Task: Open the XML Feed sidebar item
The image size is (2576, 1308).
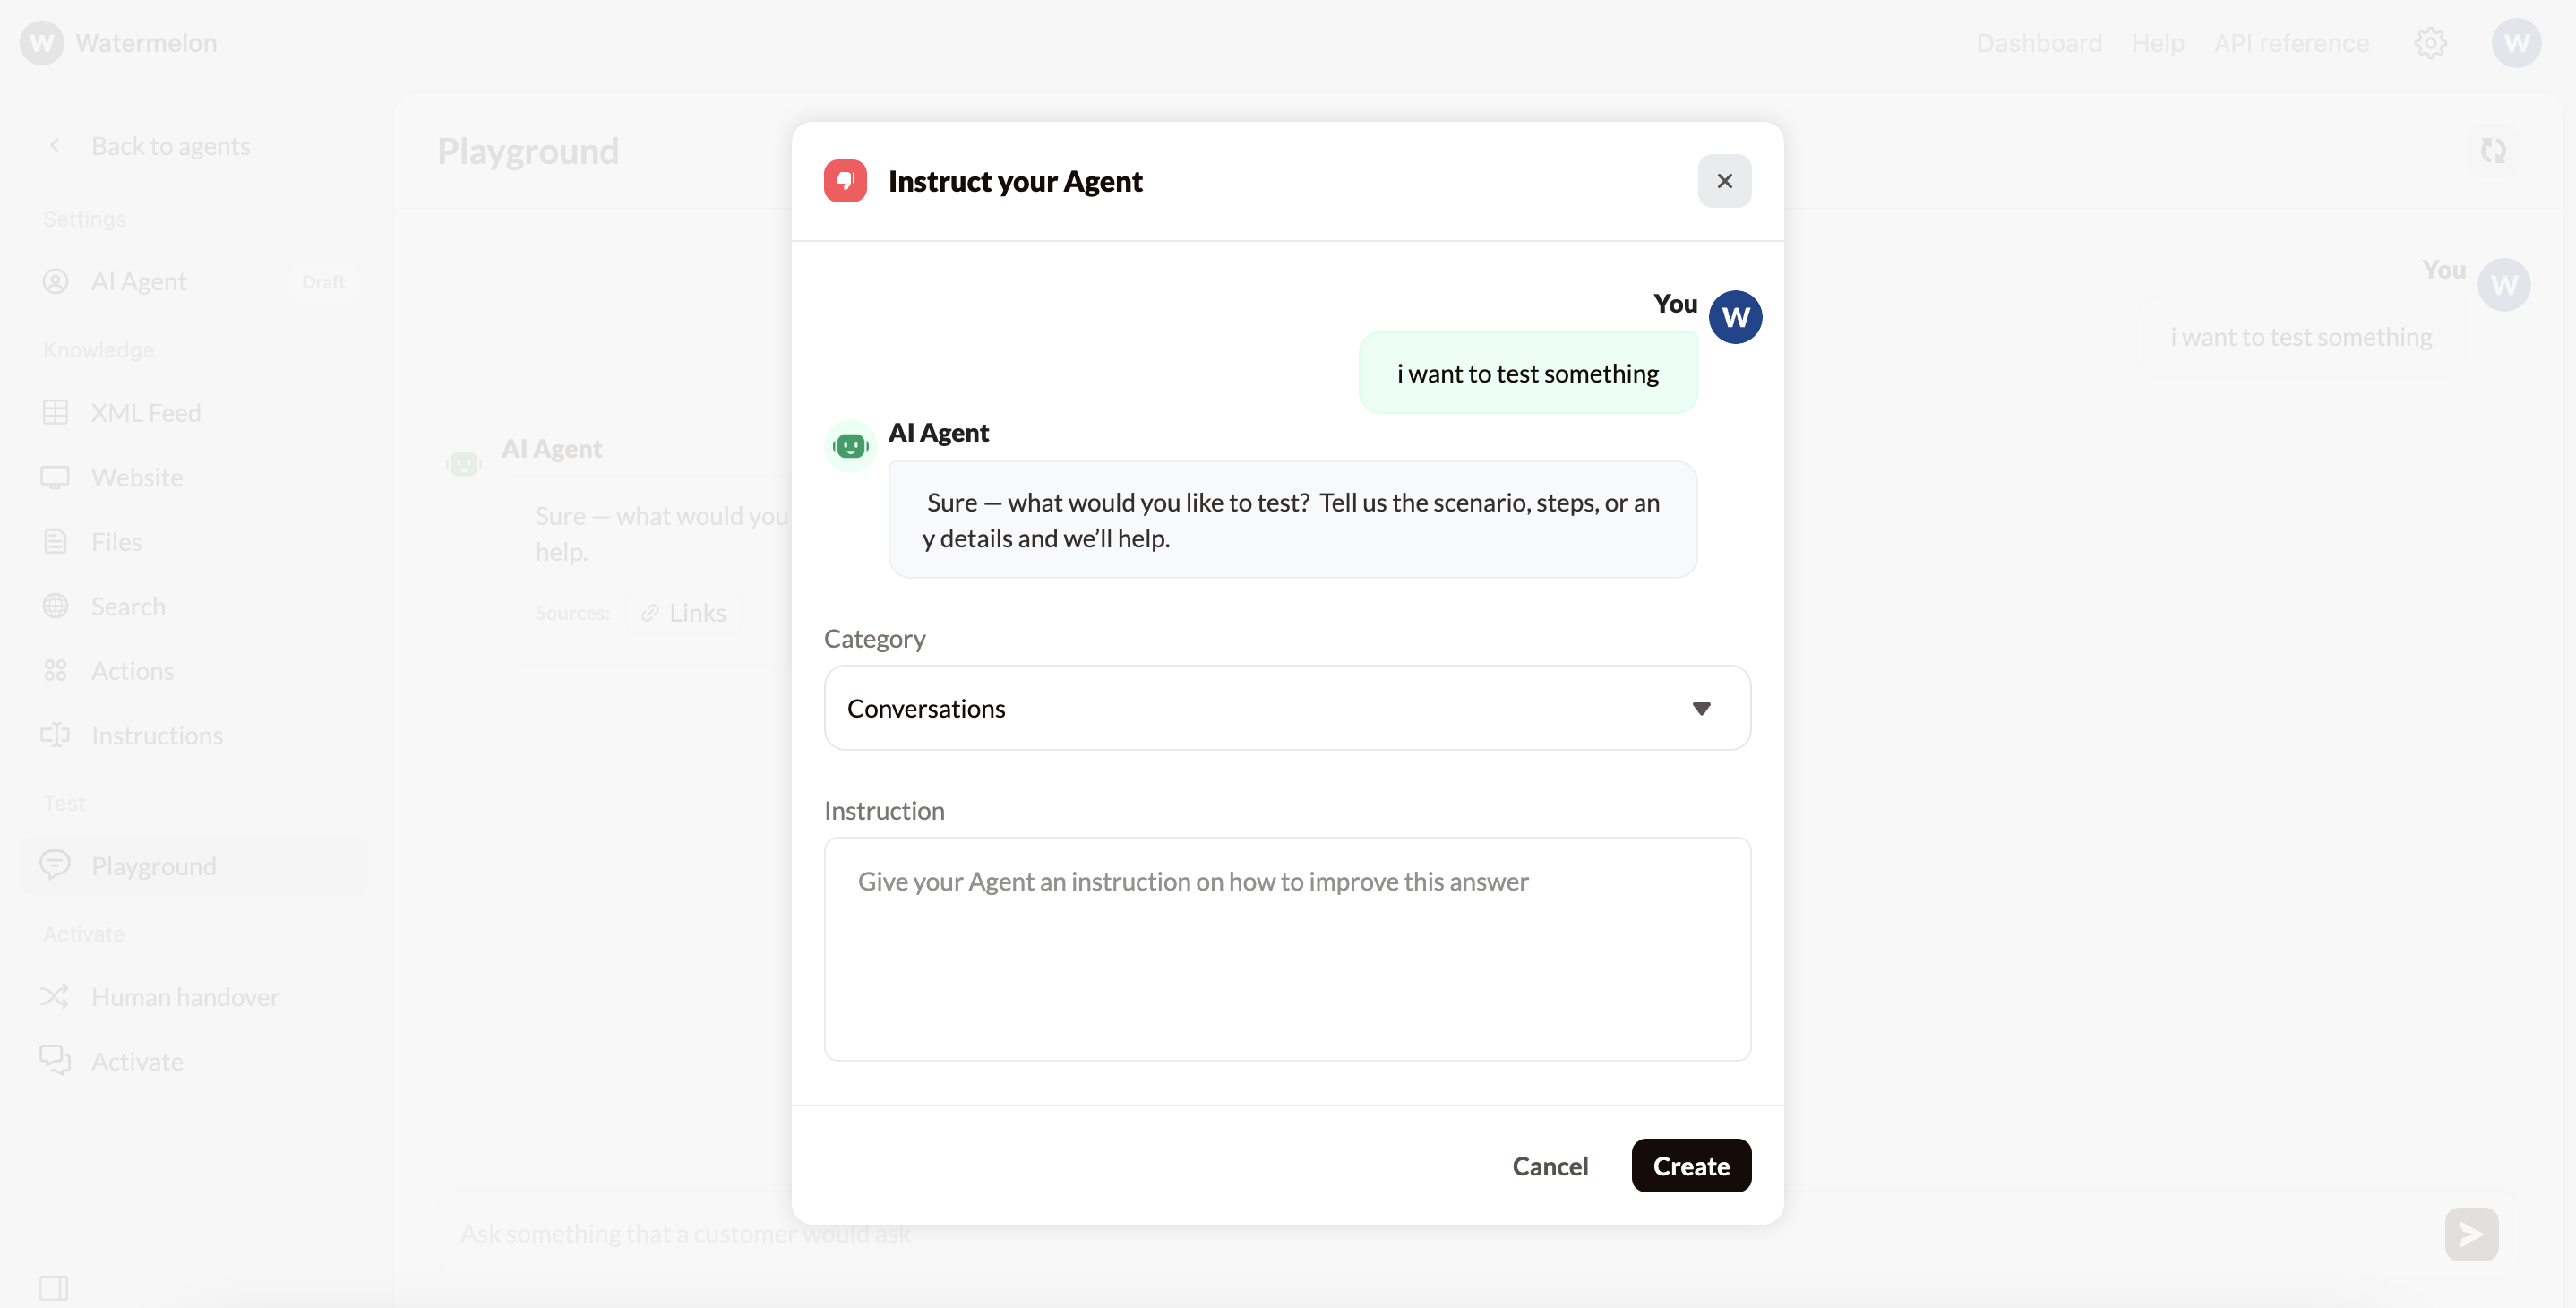Action: pyautogui.click(x=146, y=413)
